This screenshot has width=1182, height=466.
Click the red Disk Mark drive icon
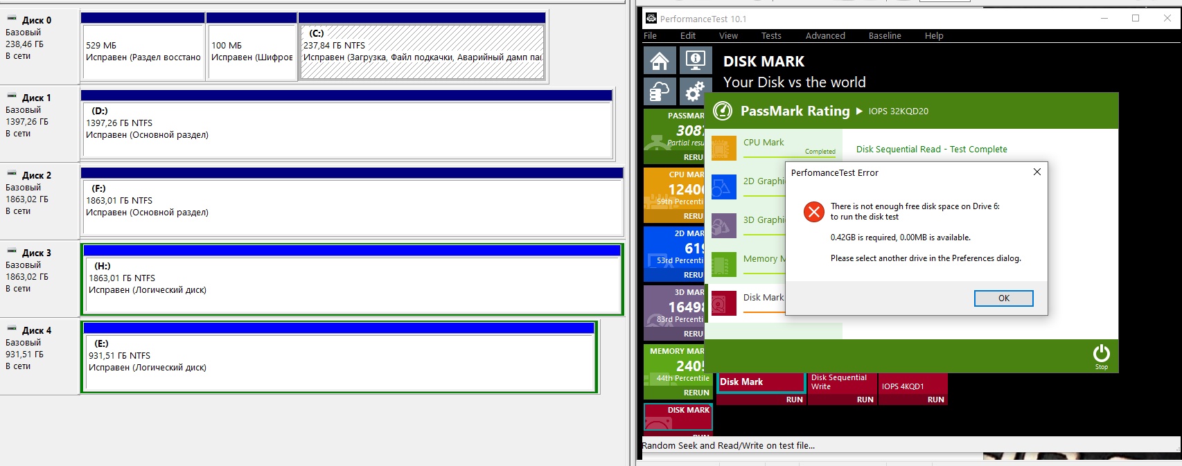[x=723, y=303]
